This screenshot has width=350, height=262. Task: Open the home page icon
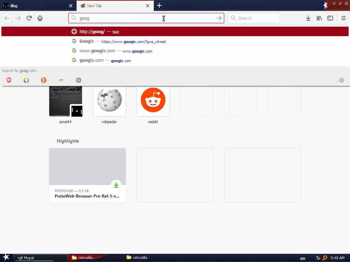(x=40, y=18)
